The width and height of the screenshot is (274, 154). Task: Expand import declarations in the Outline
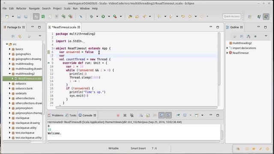coord(227,48)
